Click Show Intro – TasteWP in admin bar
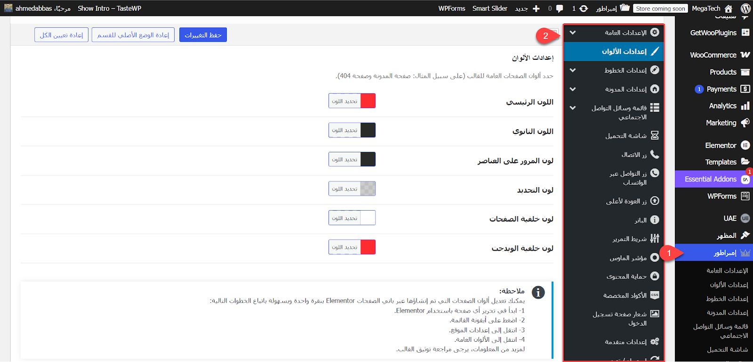 coord(109,8)
